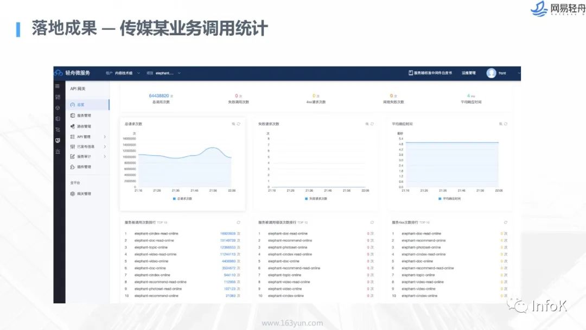Viewport: 586px width, 330px height.
Task: Open 网关管理 under 全平台
Action: 84,194
